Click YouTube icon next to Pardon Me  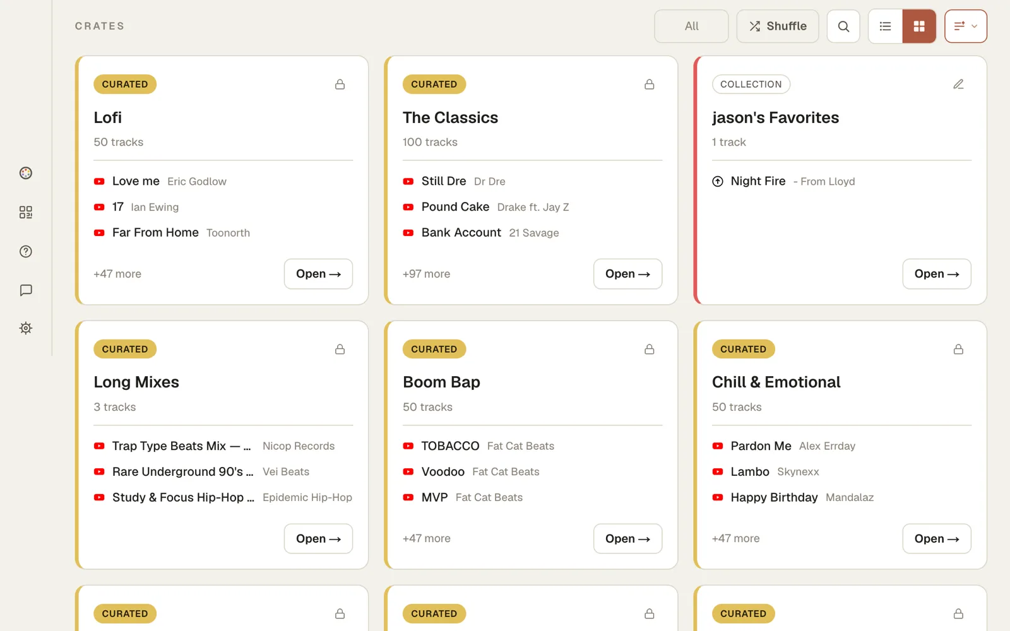pos(718,446)
